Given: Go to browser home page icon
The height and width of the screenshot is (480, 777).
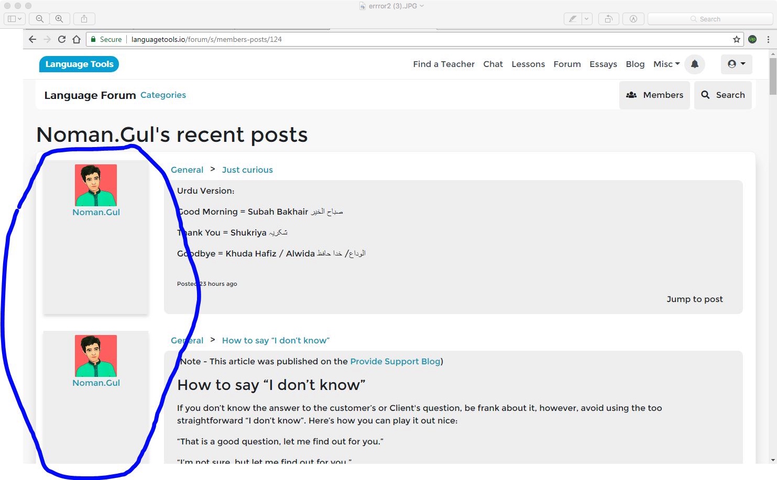Looking at the screenshot, I should 76,39.
